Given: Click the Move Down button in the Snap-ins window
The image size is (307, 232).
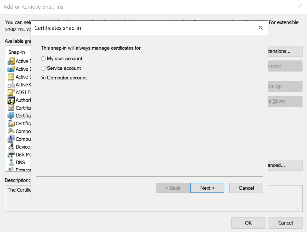Looking at the screenshot, I should [x=285, y=101].
